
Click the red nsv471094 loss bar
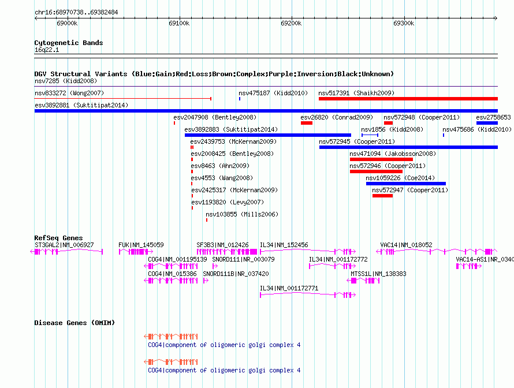381,159
